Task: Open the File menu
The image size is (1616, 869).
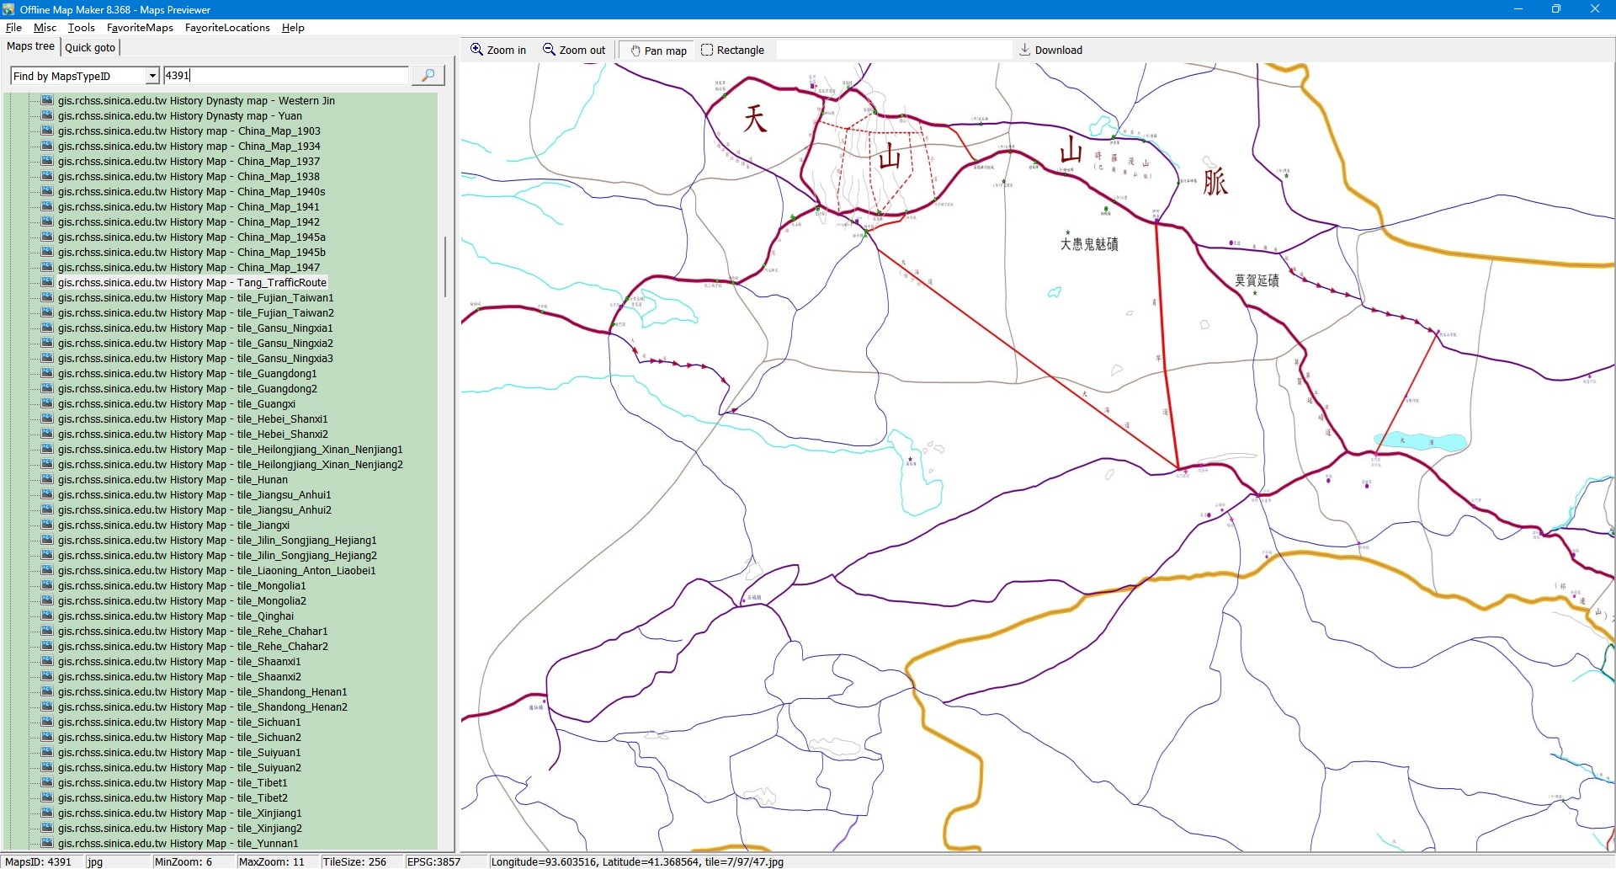Action: [13, 28]
